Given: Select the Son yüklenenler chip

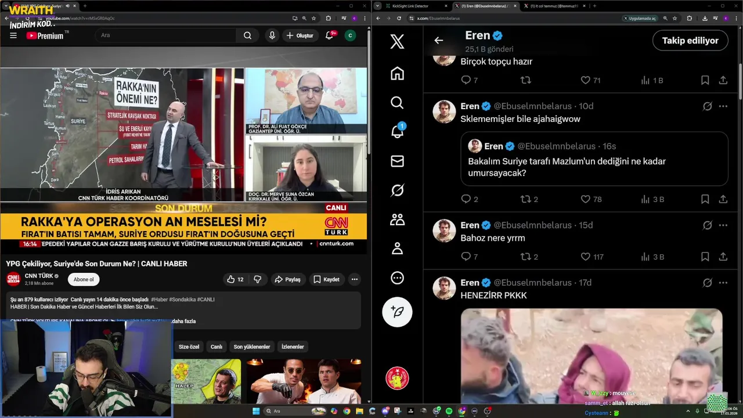Looking at the screenshot, I should pyautogui.click(x=252, y=347).
